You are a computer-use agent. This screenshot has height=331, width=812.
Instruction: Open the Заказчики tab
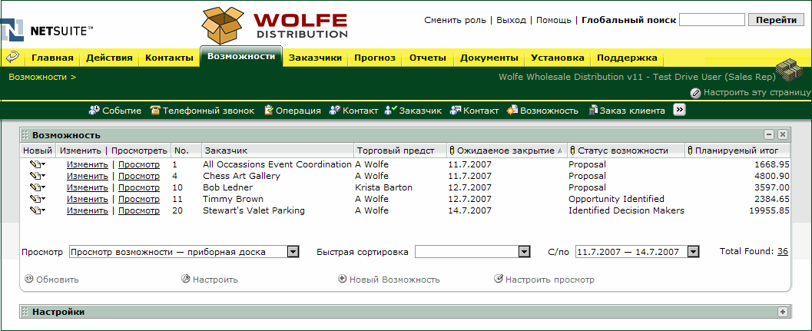point(316,58)
